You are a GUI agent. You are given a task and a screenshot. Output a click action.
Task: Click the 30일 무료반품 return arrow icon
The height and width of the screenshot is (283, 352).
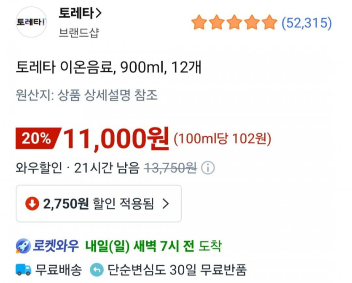pyautogui.click(x=96, y=270)
